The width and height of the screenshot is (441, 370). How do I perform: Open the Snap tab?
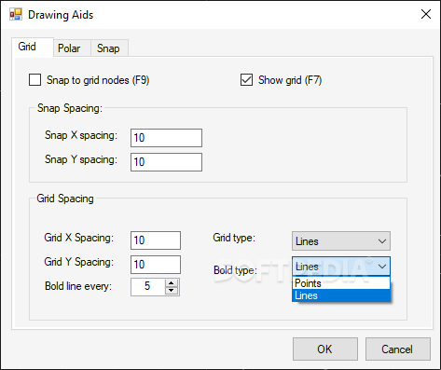pyautogui.click(x=109, y=48)
